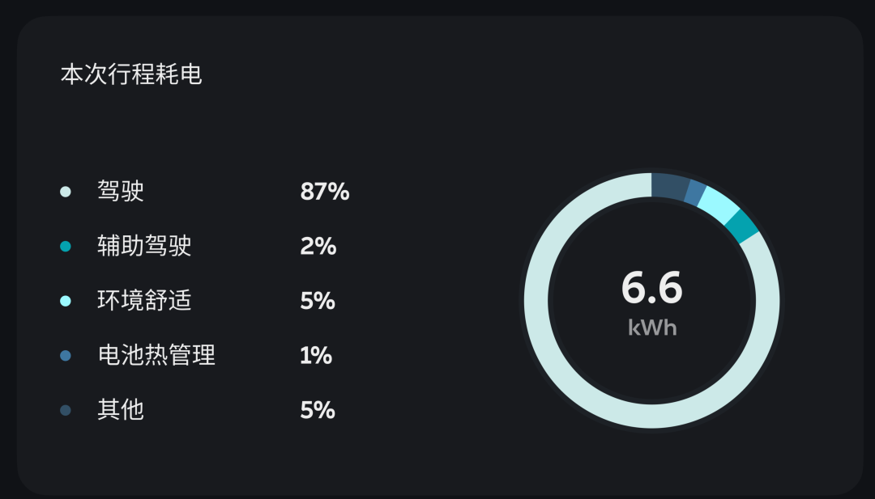Select the 驾驶 legend label
875x499 pixels.
[x=121, y=192]
